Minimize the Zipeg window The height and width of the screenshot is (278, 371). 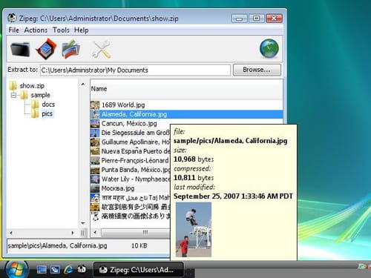239,19
